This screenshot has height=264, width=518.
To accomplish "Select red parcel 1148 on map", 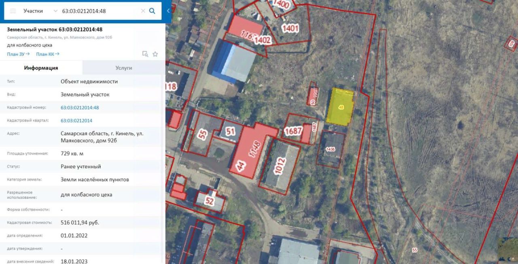I will (254, 151).
